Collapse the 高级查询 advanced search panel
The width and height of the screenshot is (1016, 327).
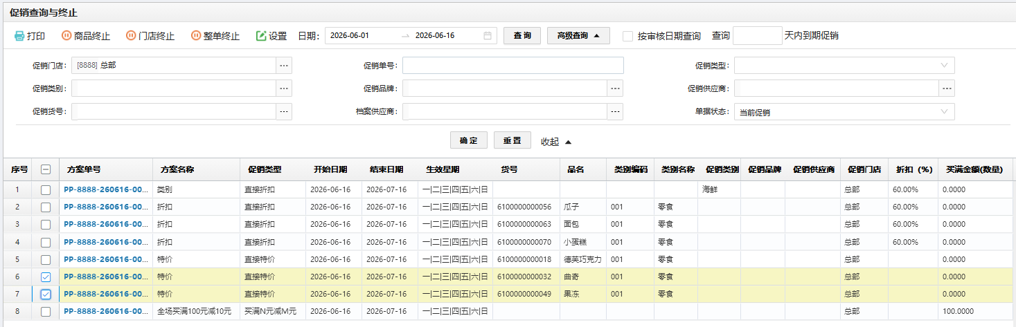click(578, 36)
